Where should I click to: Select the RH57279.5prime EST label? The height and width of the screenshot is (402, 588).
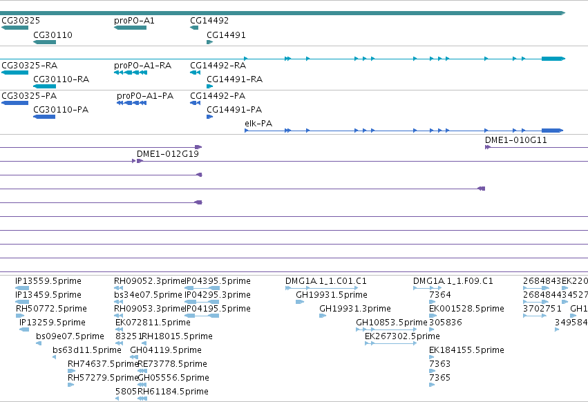tap(103, 378)
